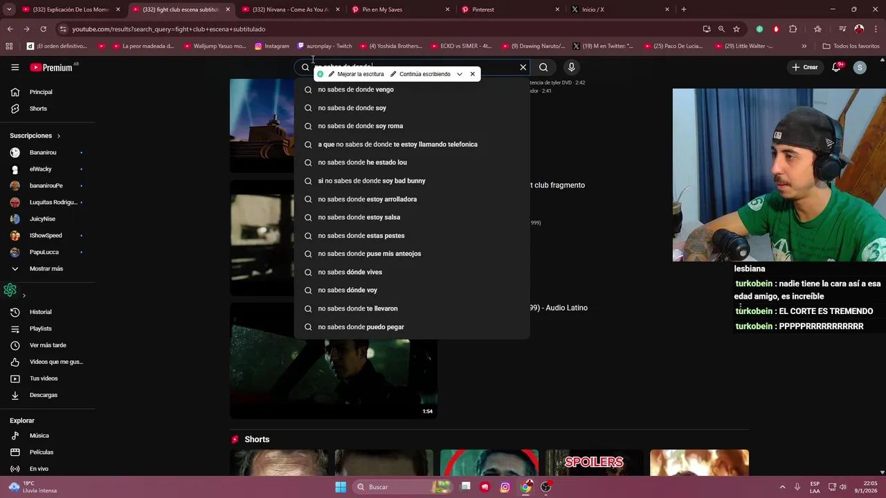Open the YouTube hamburger guide menu
Viewport: 886px width, 498px height.
pos(15,67)
